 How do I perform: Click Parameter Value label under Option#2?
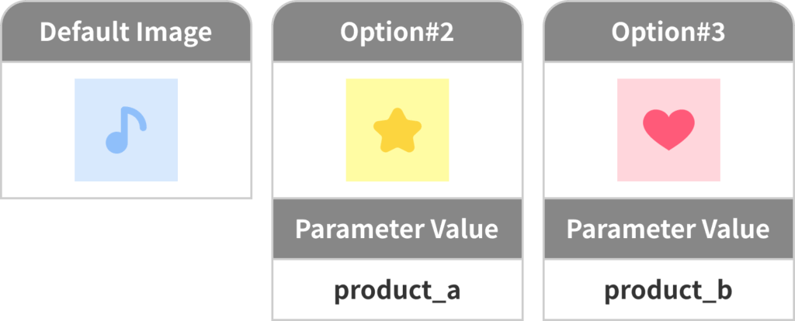coord(397,230)
